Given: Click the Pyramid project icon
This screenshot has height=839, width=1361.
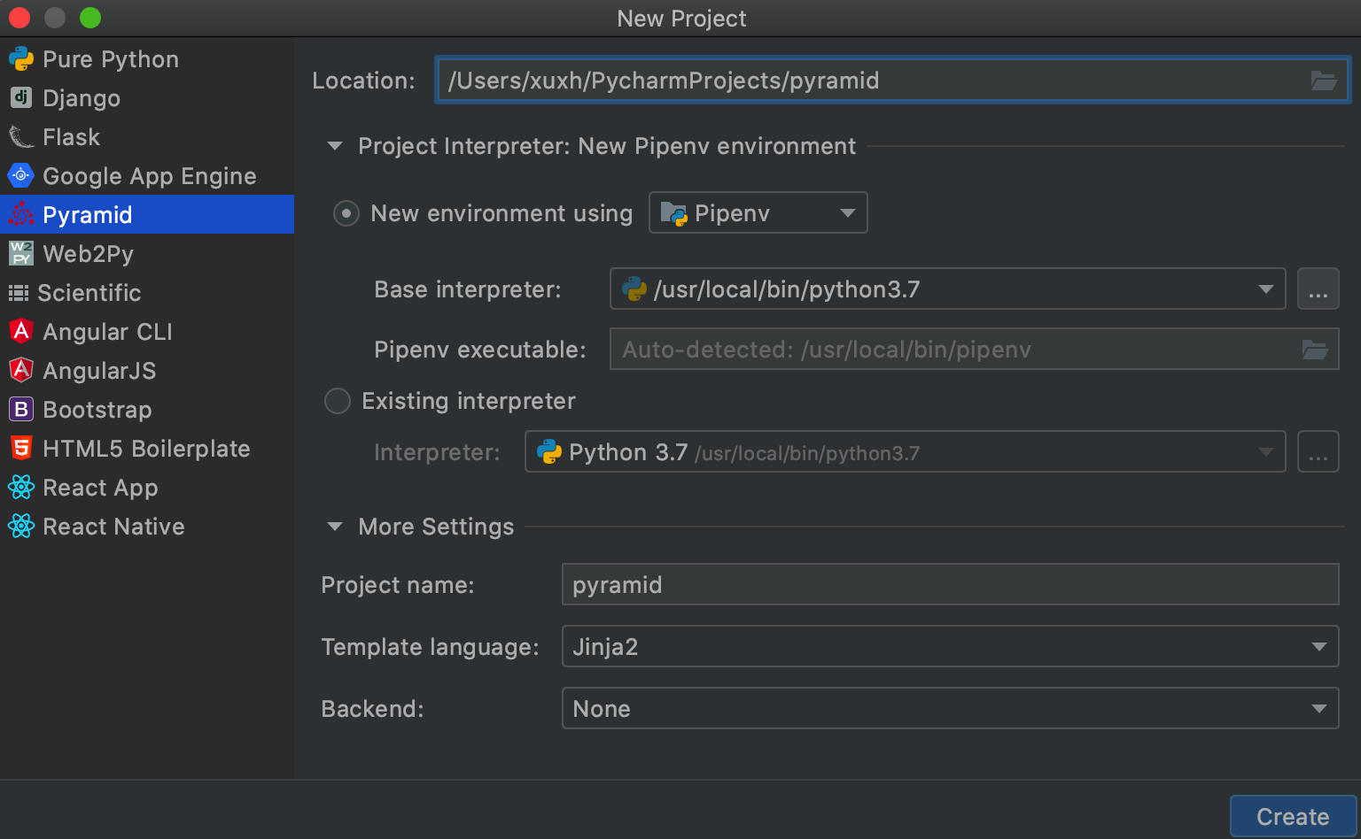Looking at the screenshot, I should (x=21, y=215).
